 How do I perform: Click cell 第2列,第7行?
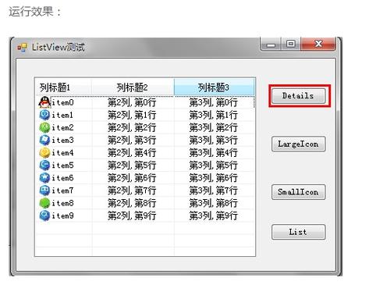pos(132,191)
